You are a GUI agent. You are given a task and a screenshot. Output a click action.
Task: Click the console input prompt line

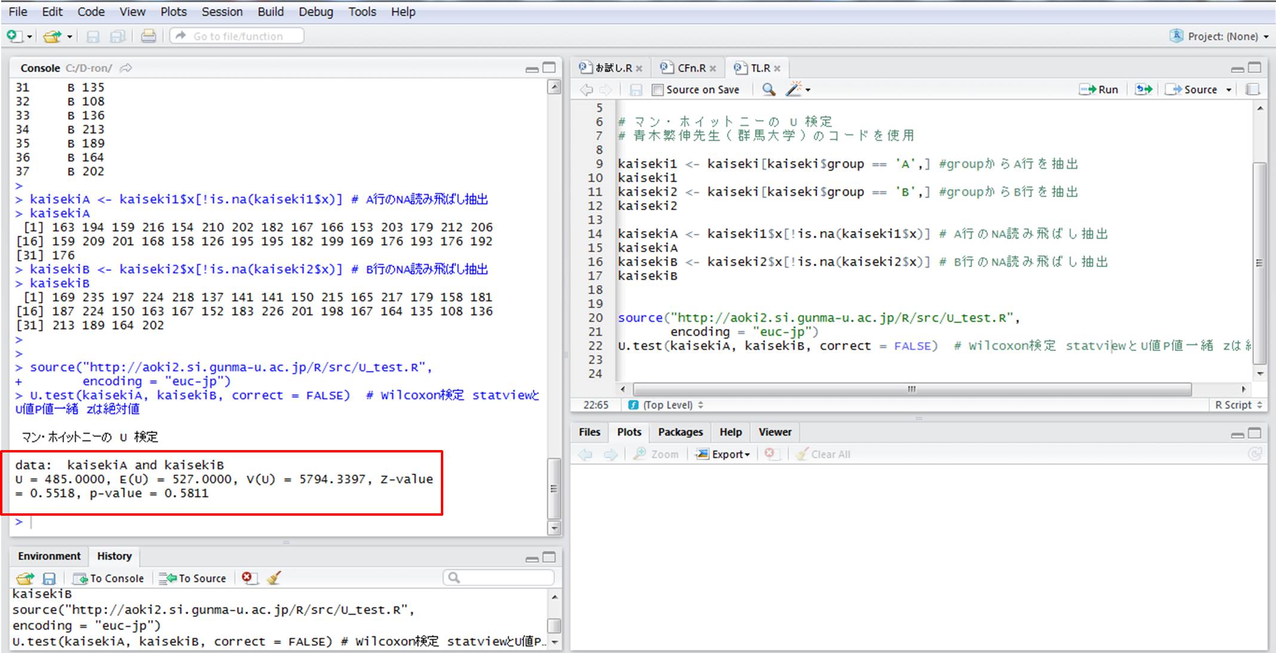point(278,522)
